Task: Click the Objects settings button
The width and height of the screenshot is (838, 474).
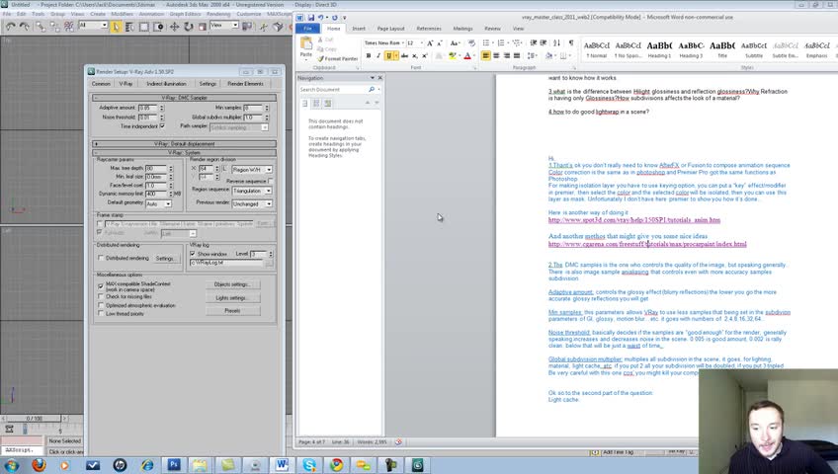Action: [231, 284]
